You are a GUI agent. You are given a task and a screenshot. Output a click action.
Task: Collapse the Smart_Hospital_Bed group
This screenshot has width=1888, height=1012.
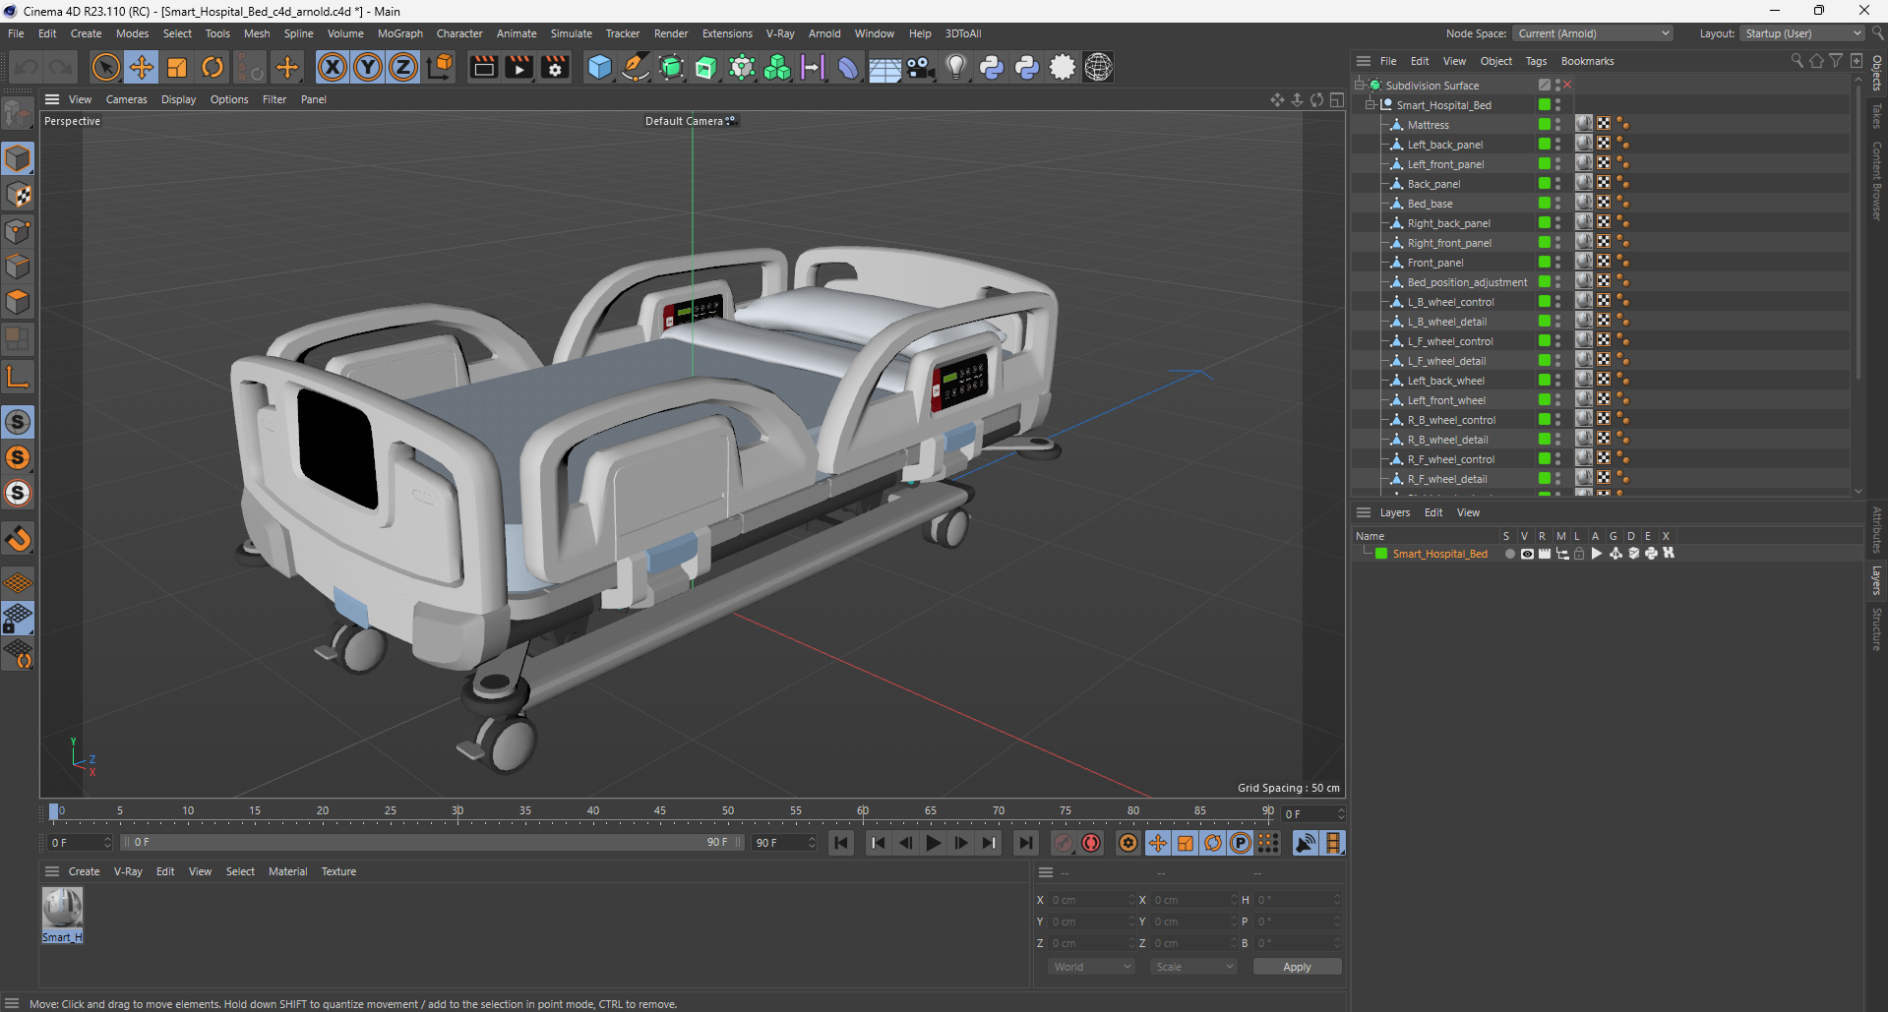(x=1370, y=105)
